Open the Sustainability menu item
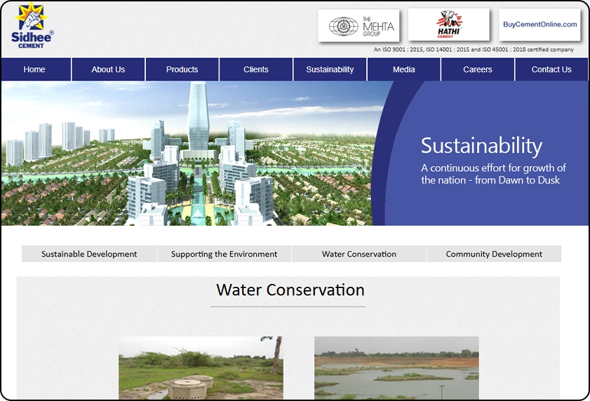Viewport: 590px width, 401px height. [330, 69]
